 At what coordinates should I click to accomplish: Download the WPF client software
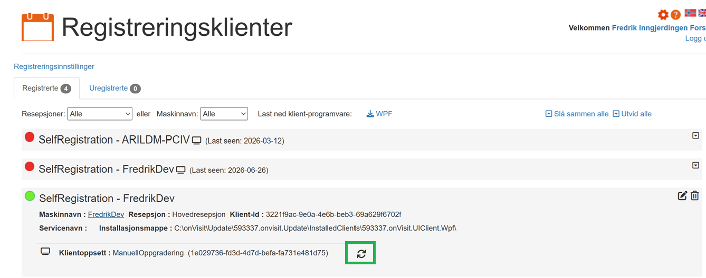[x=379, y=114]
